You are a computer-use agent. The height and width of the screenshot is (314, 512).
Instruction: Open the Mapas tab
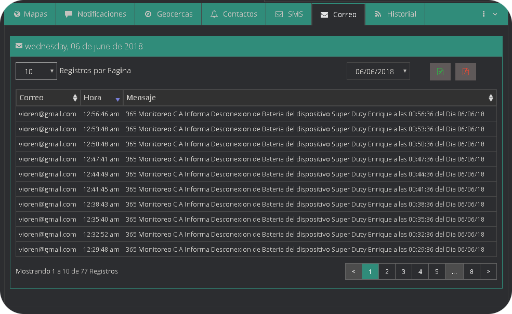click(x=30, y=14)
